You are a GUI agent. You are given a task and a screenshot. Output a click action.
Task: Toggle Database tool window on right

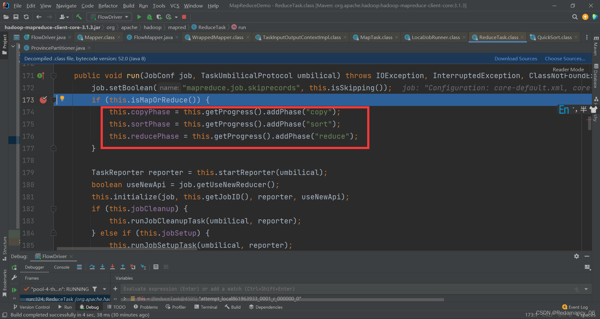(596, 76)
